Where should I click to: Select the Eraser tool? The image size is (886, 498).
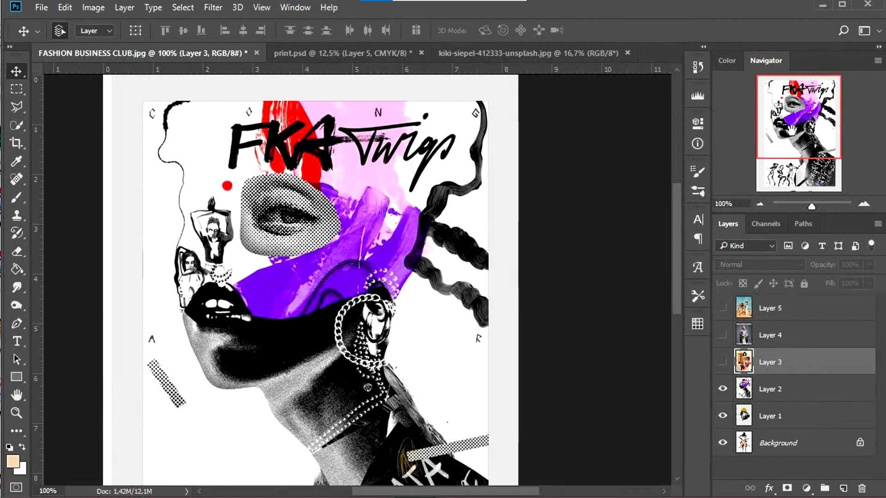[x=16, y=251]
